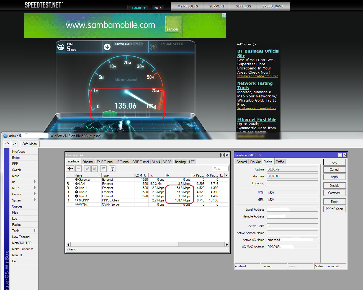Click the red plus add interface icon

tap(69, 169)
